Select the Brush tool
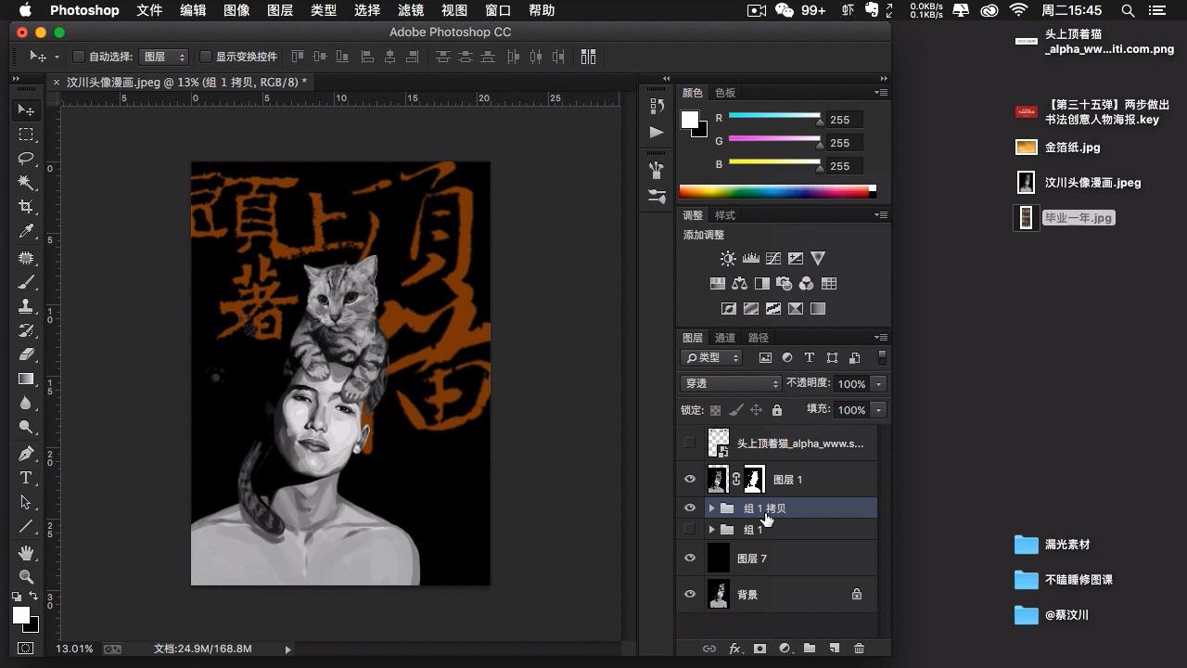 coord(26,282)
